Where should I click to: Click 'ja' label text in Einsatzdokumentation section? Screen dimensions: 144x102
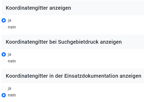[9, 88]
